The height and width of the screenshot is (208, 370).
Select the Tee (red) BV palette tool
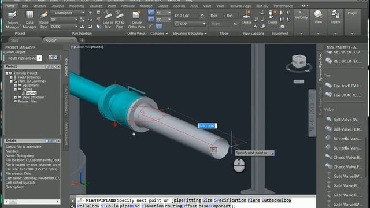click(x=344, y=86)
